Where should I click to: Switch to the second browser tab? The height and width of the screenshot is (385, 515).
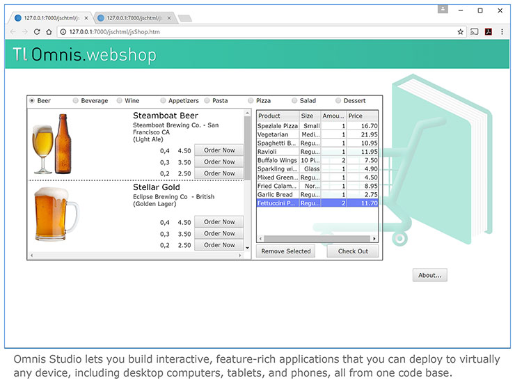pyautogui.click(x=132, y=18)
